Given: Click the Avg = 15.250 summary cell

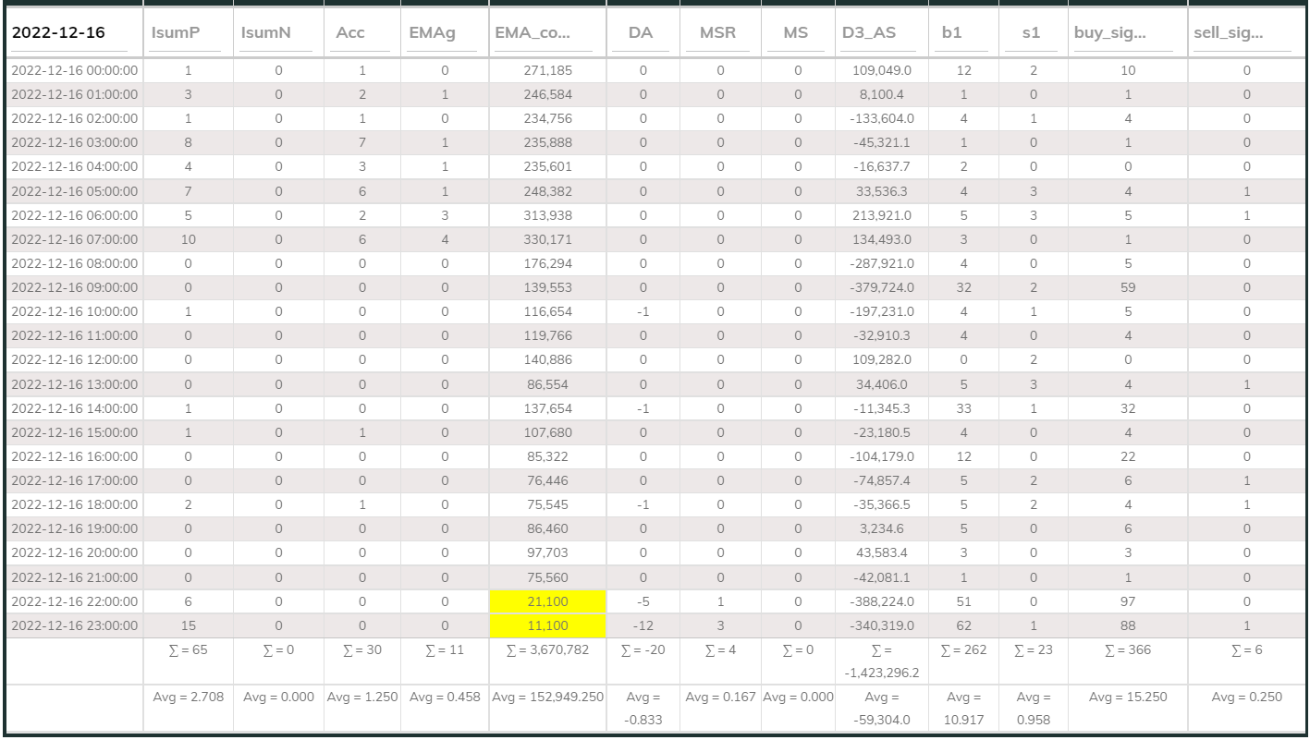Looking at the screenshot, I should 1126,698.
